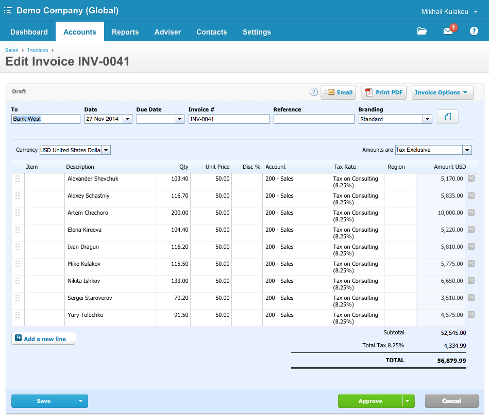The height and width of the screenshot is (419, 489).
Task: Click the Print PDF icon
Action: pyautogui.click(x=369, y=92)
